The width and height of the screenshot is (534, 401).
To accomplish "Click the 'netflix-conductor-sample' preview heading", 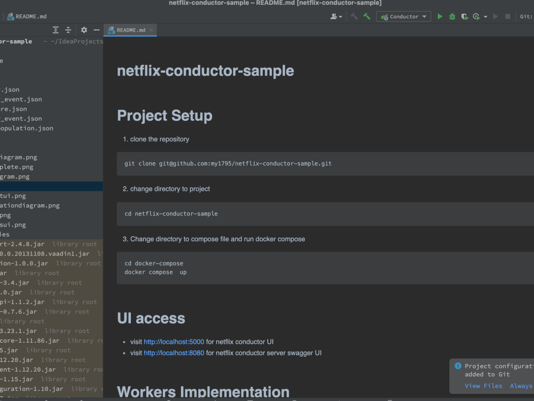I will coord(206,71).
